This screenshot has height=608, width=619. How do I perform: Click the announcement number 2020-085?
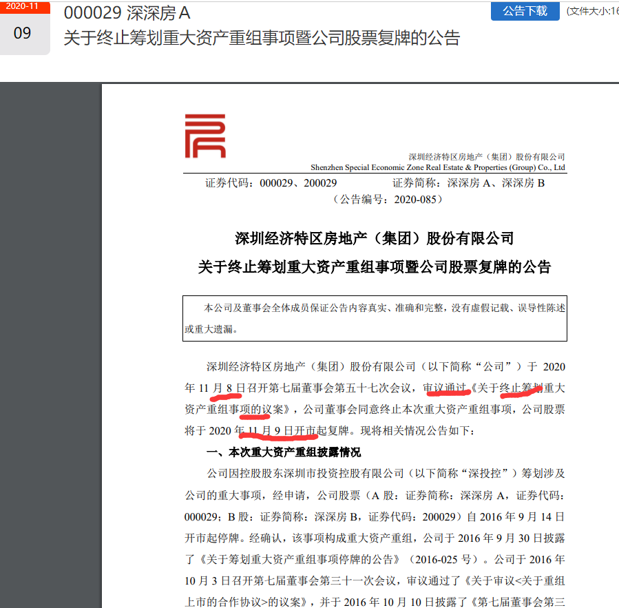point(388,200)
